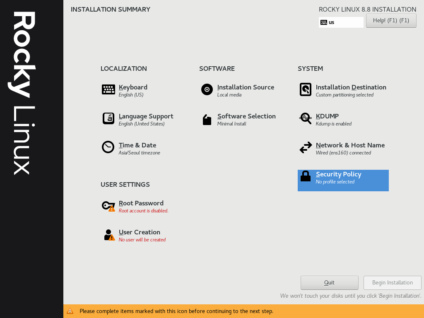
Task: Click the 'Local media' status text
Action: tap(229, 95)
